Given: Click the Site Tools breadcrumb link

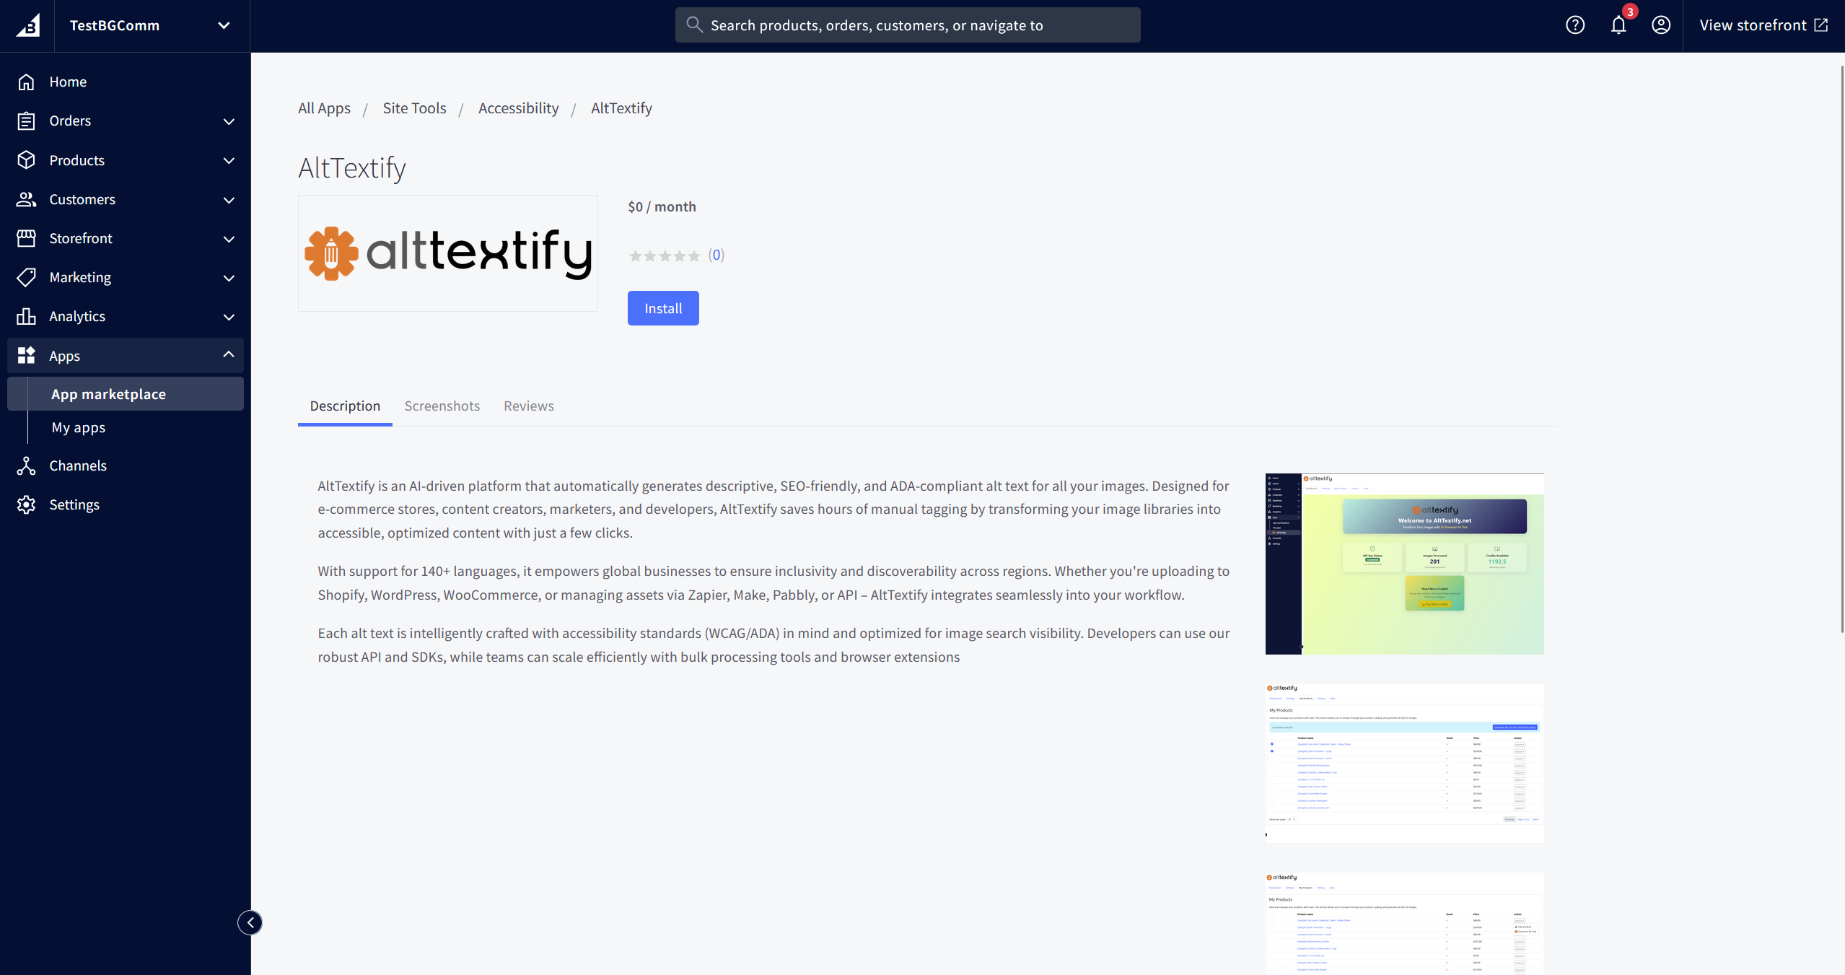Looking at the screenshot, I should point(414,108).
